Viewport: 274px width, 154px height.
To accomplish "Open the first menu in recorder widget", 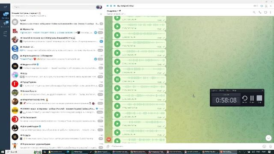I will (214, 90).
